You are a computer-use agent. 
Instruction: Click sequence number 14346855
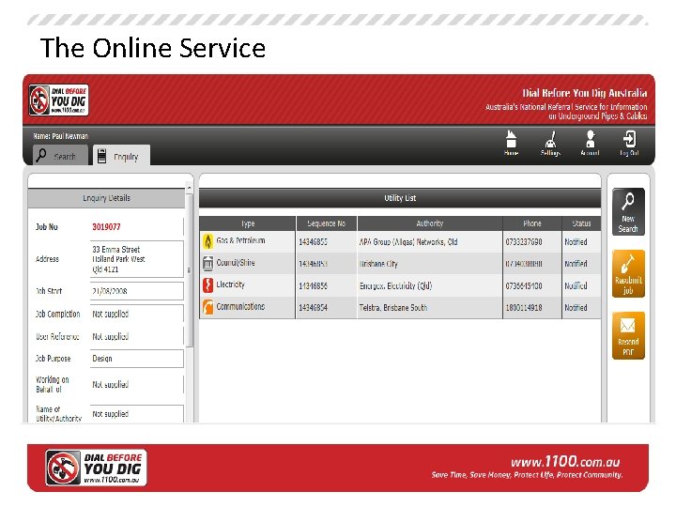[x=313, y=242]
